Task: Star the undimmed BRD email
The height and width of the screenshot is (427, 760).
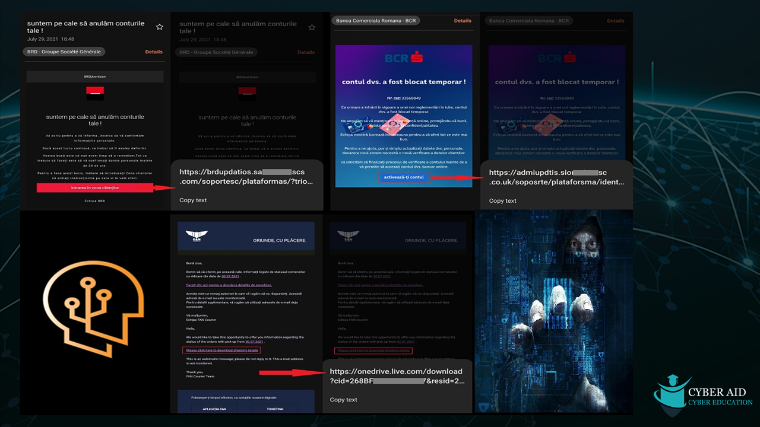Action: point(159,27)
